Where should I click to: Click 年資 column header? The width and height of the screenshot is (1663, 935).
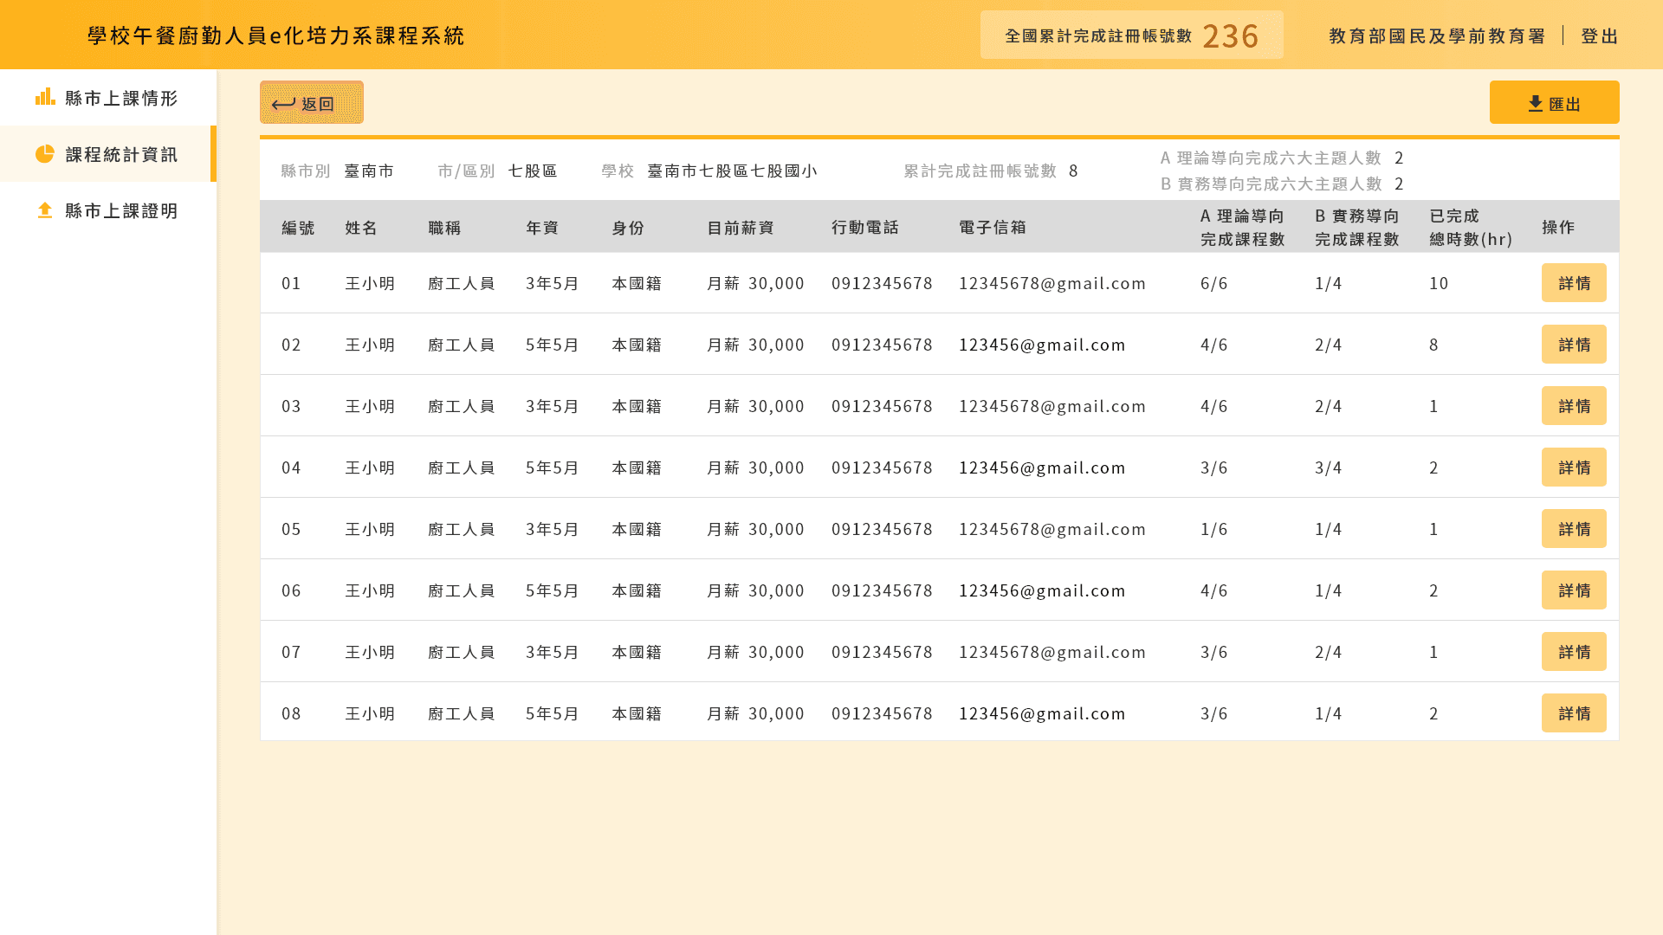(542, 228)
